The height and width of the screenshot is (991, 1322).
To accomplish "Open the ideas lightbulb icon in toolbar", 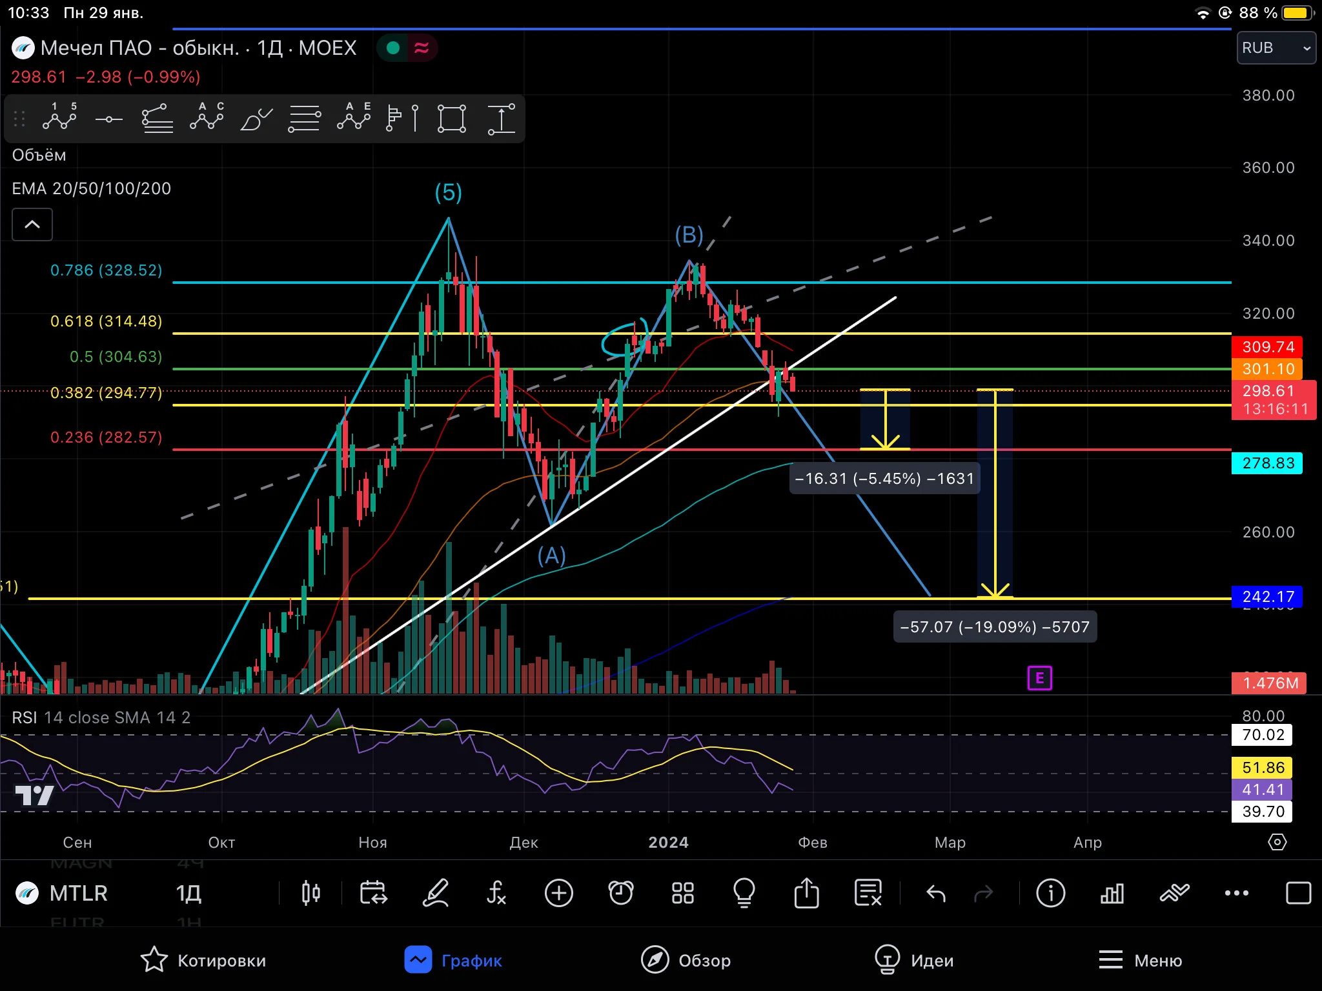I will coord(744,893).
